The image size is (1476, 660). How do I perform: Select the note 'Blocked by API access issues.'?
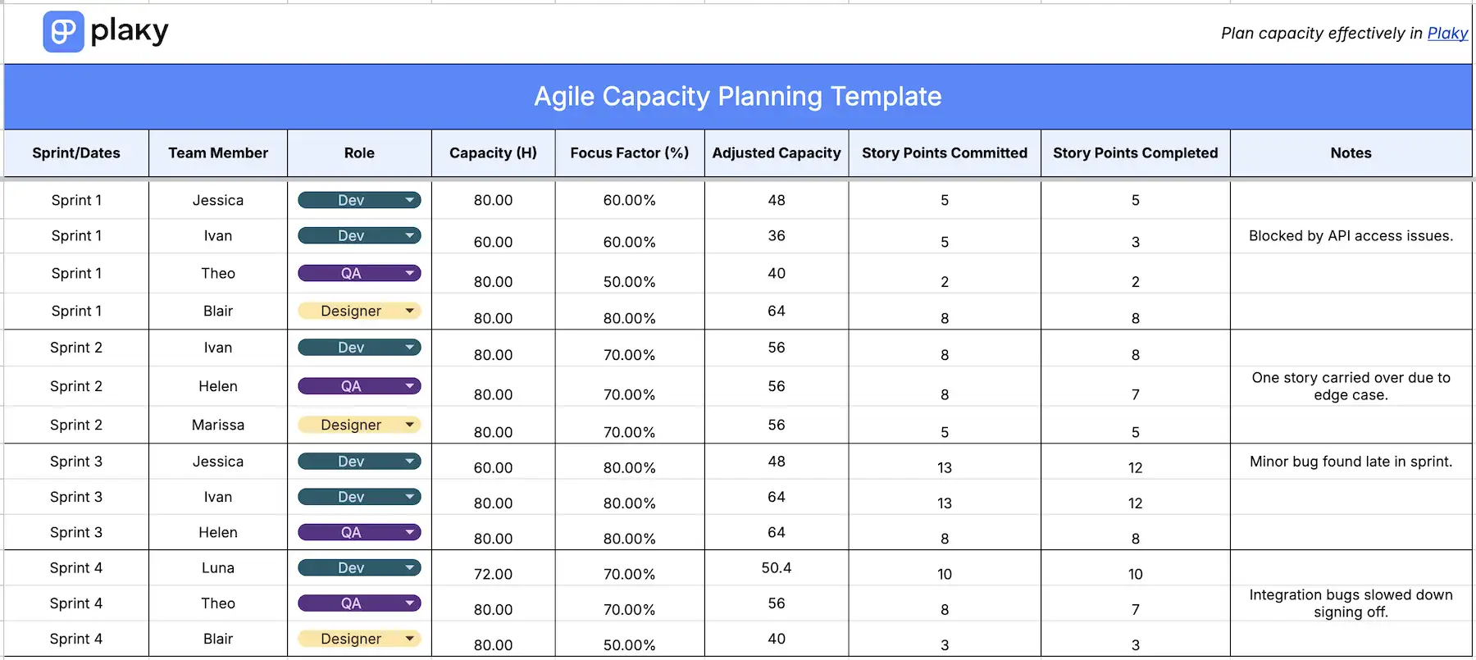point(1350,235)
